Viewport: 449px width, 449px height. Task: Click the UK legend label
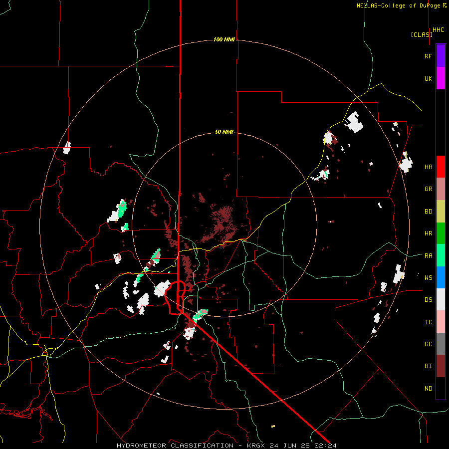(428, 78)
